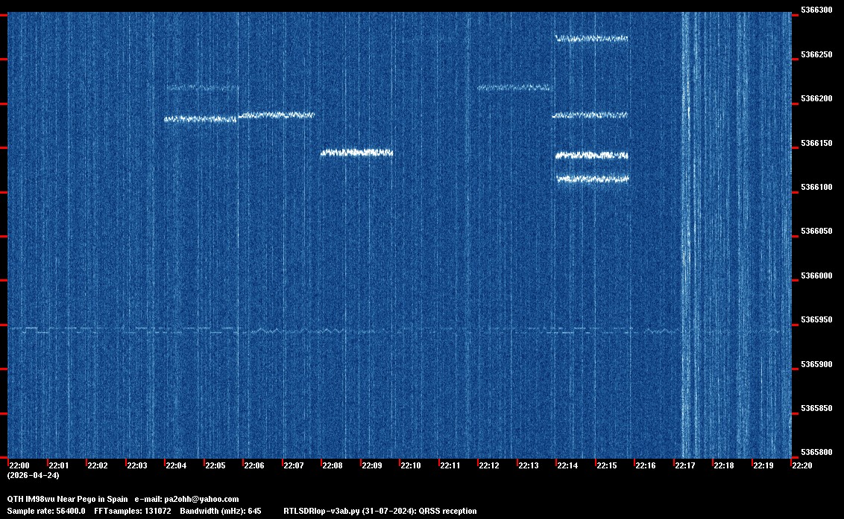Select the 5366050 frequency label
The height and width of the screenshot is (519, 844).
(816, 232)
